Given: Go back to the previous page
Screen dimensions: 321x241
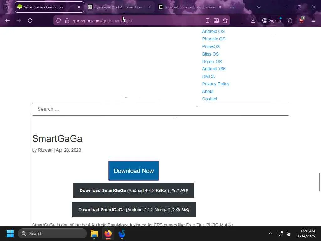Looking at the screenshot, I should [x=8, y=20].
